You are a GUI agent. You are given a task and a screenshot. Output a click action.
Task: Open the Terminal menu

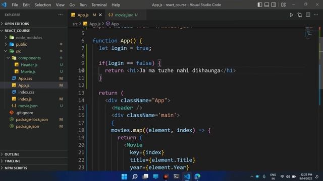click(99, 5)
